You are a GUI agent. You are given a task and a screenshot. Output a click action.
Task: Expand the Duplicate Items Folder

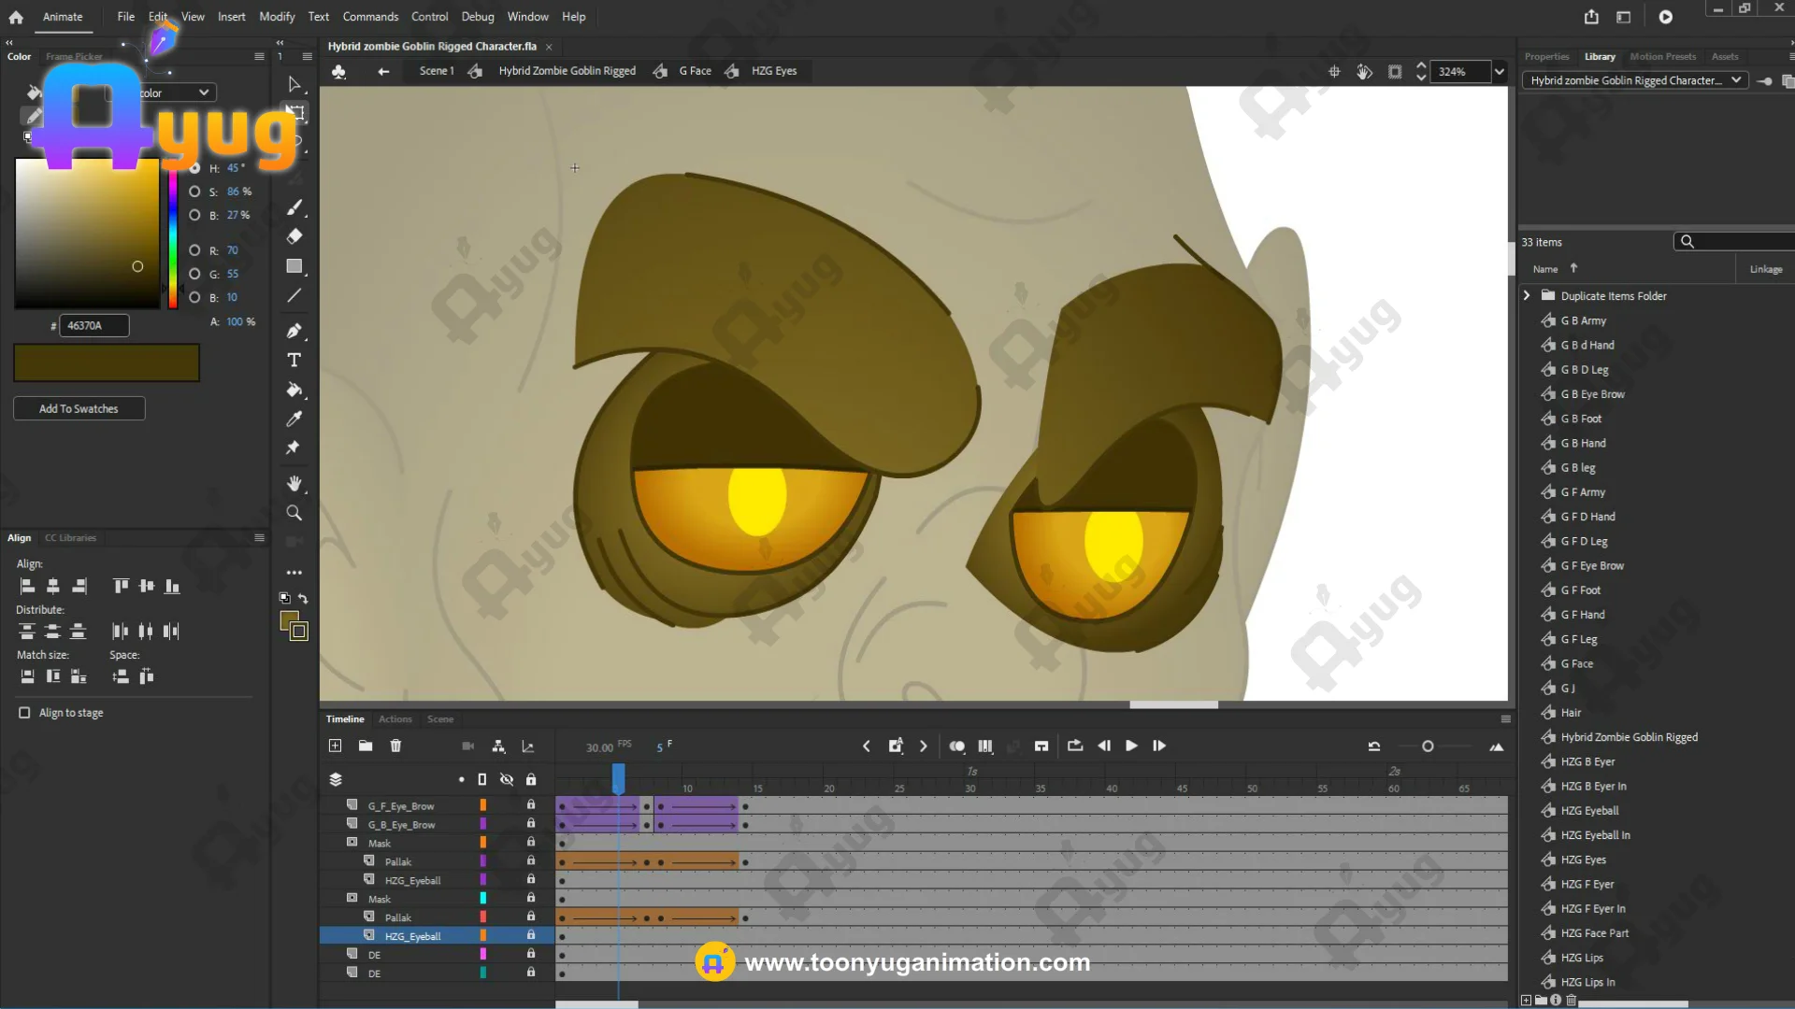1527,295
